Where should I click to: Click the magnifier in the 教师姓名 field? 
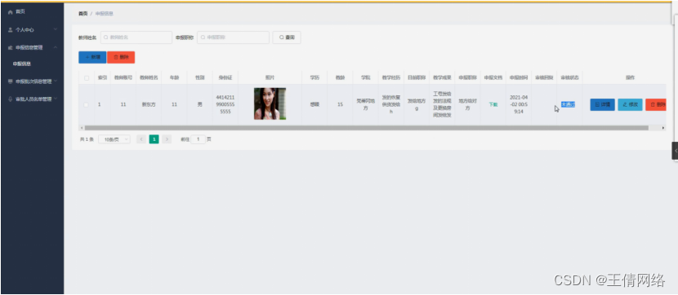(x=105, y=37)
